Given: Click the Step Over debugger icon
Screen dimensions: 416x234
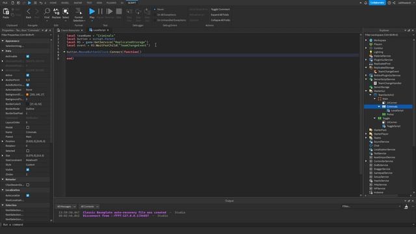Looking at the screenshot, I should pos(138,12).
